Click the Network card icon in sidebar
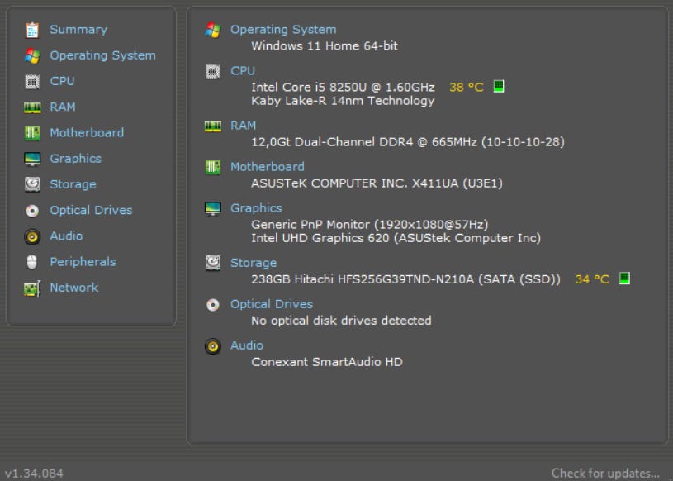This screenshot has width=673, height=481. [x=32, y=288]
